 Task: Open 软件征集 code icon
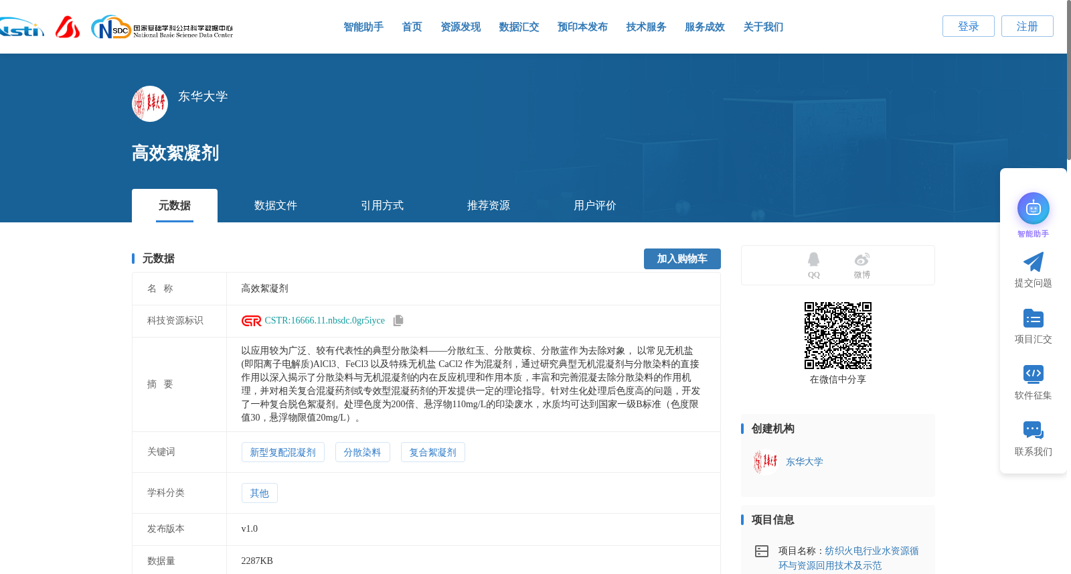tap(1034, 374)
